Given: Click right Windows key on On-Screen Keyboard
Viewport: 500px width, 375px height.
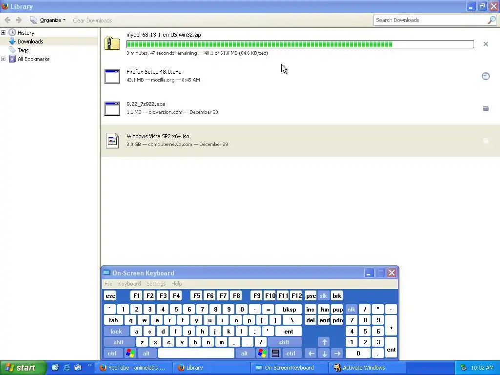Looking at the screenshot, I should coord(262,353).
